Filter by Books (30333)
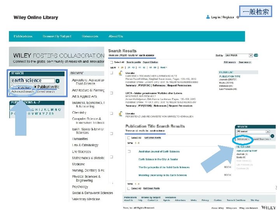Viewport: 280px width, 210px height. pos(226,83)
